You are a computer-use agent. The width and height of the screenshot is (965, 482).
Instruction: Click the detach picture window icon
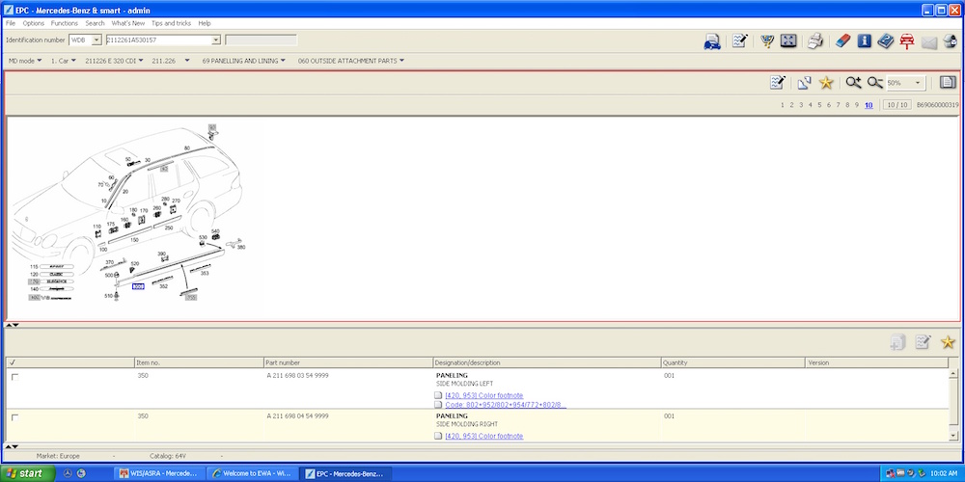tap(805, 82)
